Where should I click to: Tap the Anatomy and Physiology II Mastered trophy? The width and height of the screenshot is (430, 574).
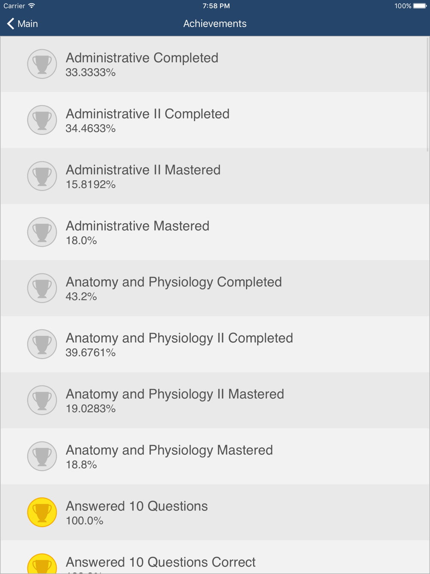tap(42, 400)
